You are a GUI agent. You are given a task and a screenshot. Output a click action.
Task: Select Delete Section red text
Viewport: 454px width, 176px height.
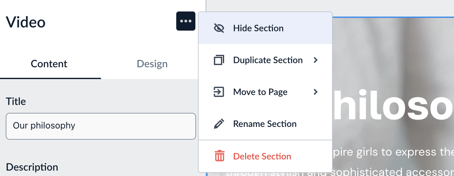point(262,156)
